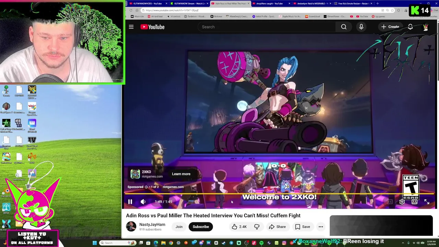Open the Wand (WeMod) desktop shortcut
Screen dimensions: 439x247
point(32,126)
